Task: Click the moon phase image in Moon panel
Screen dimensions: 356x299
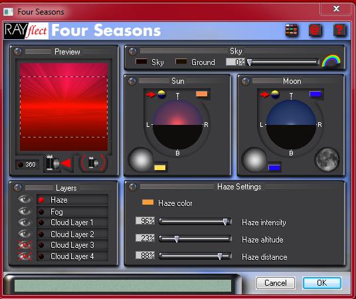Action: point(327,159)
